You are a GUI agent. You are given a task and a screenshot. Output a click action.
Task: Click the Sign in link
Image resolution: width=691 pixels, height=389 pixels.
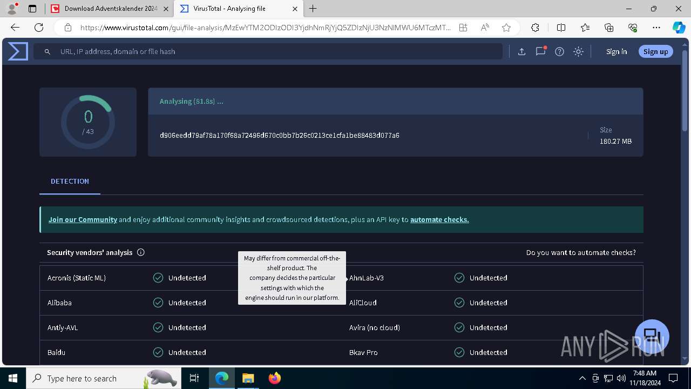[x=617, y=51]
